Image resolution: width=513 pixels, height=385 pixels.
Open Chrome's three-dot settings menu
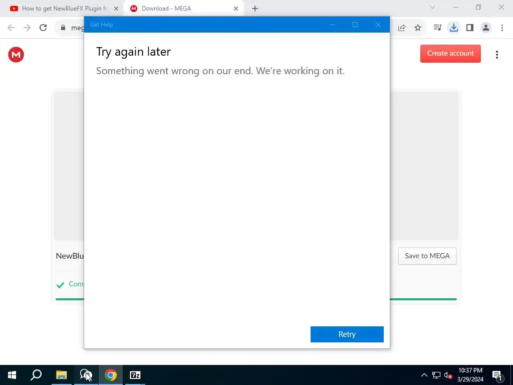[x=502, y=28]
